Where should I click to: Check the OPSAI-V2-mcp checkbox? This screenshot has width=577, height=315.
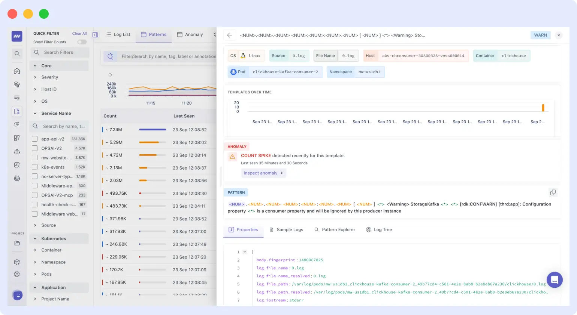coord(34,195)
